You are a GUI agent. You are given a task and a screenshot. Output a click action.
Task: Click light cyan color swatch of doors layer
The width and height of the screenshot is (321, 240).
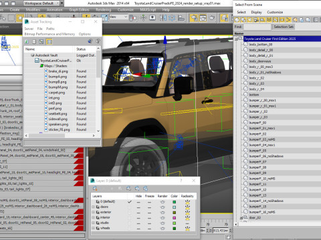tap(175, 207)
